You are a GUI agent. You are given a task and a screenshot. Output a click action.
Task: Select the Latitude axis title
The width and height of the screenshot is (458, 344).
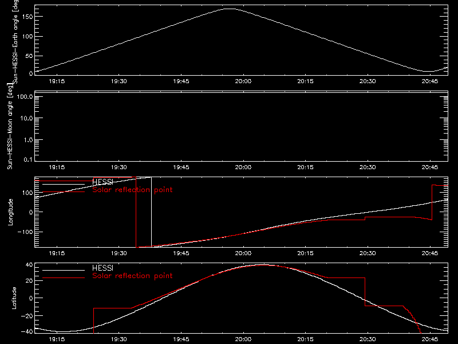14,298
